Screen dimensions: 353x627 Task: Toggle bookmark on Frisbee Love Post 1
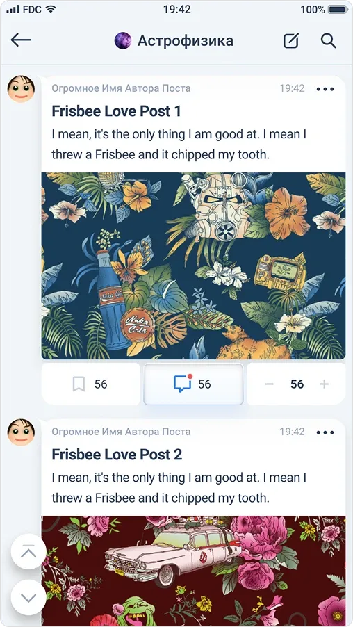point(91,384)
